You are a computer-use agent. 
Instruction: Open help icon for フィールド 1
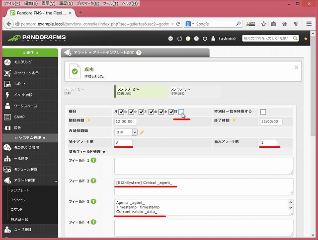93,160
